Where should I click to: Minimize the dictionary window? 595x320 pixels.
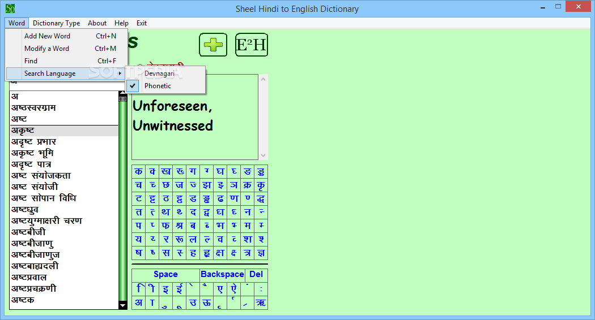543,7
